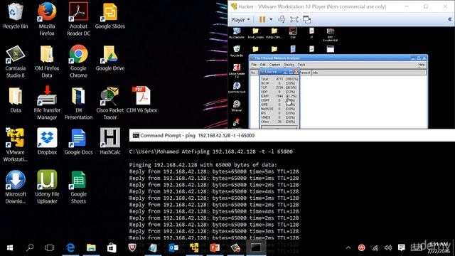The width and height of the screenshot is (455, 256).
Task: Enter full screen mode in VMware Player
Action: pos(294,19)
